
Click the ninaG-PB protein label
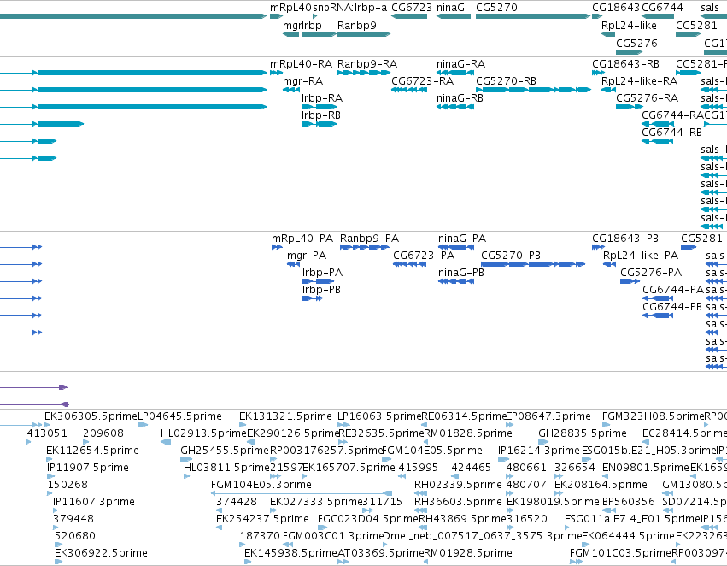tap(460, 273)
